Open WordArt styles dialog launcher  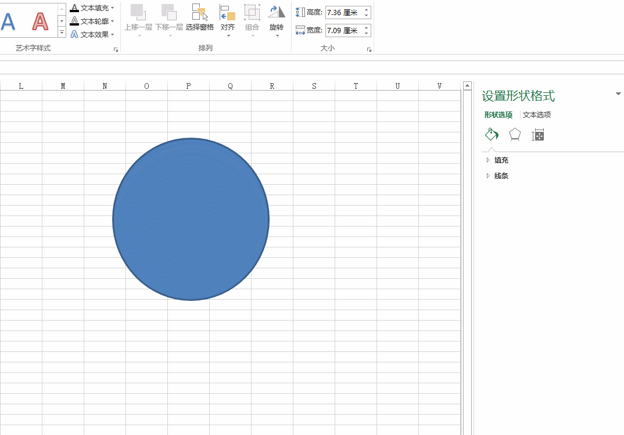tap(116, 51)
